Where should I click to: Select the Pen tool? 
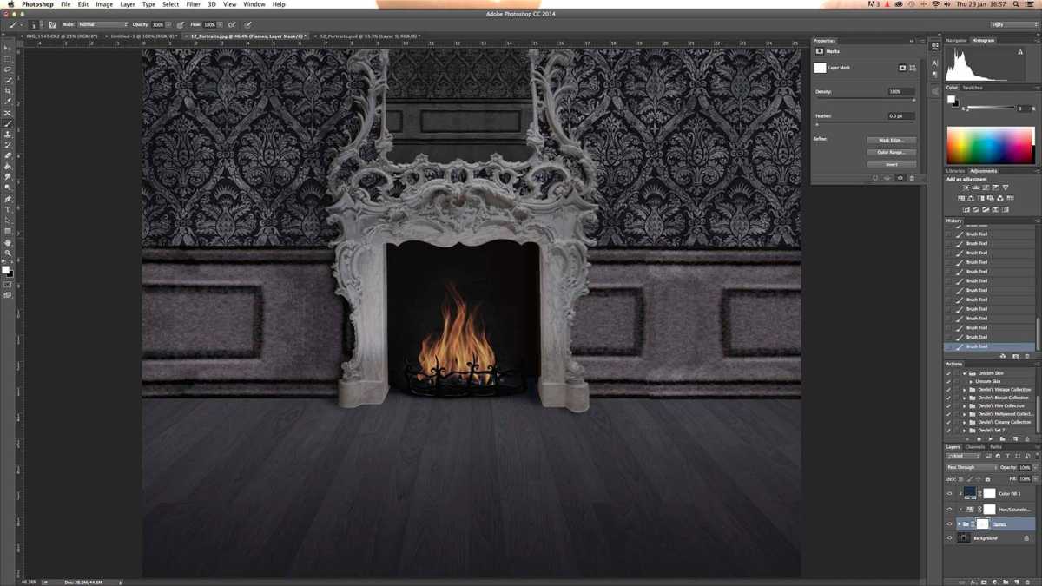click(x=8, y=199)
